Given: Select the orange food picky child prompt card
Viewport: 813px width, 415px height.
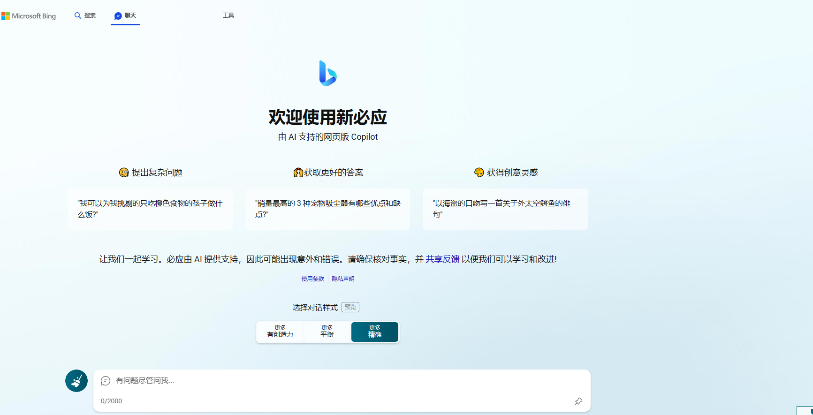Looking at the screenshot, I should [150, 209].
